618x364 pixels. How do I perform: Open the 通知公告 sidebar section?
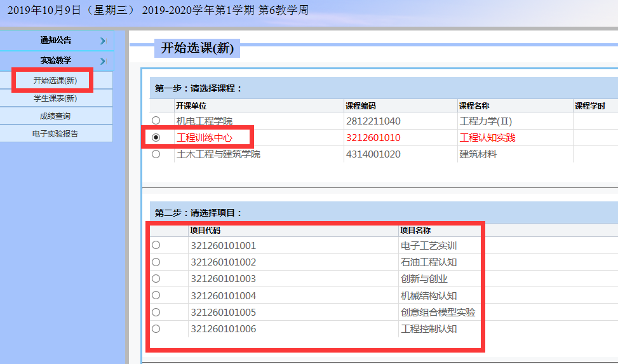coord(56,41)
